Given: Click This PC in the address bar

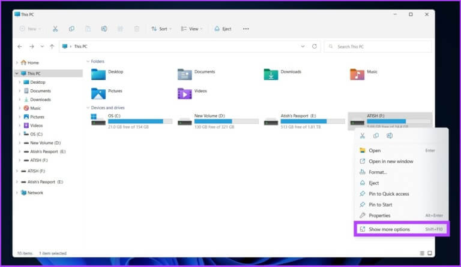Looking at the screenshot, I should 80,47.
